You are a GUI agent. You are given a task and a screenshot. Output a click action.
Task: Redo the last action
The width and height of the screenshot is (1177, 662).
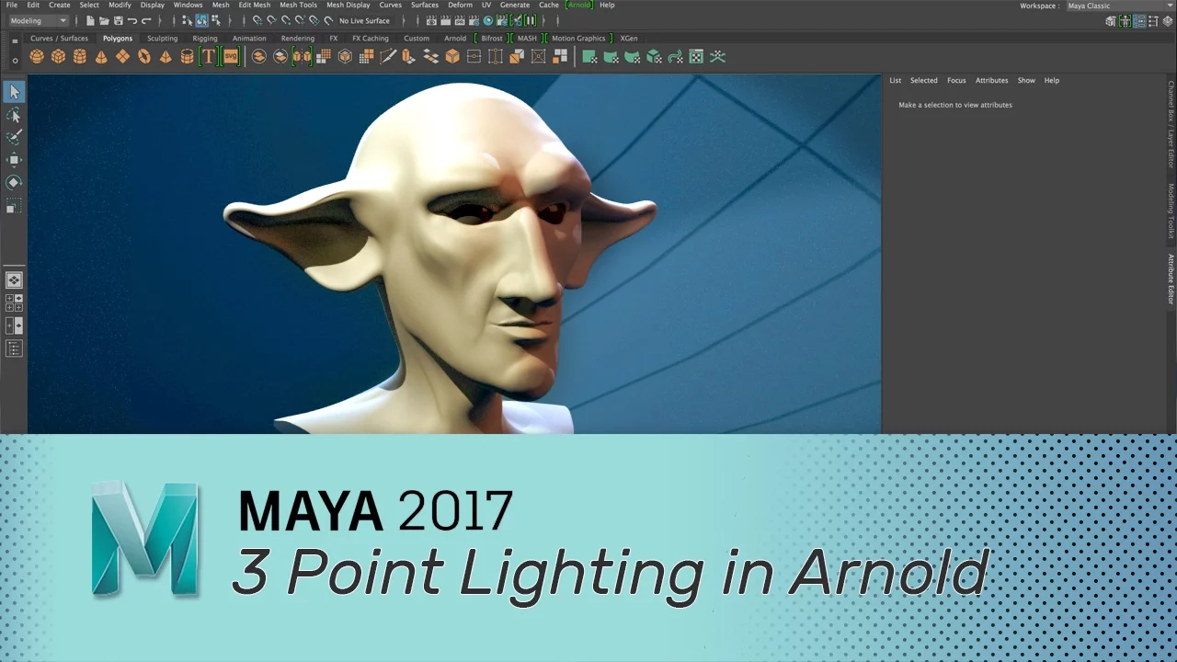pyautogui.click(x=145, y=20)
